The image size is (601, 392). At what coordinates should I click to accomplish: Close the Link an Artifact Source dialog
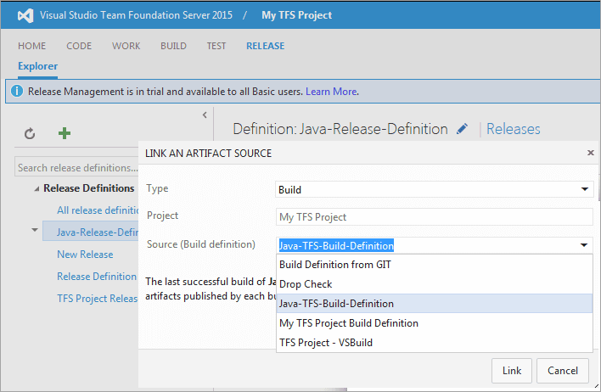[x=591, y=153]
